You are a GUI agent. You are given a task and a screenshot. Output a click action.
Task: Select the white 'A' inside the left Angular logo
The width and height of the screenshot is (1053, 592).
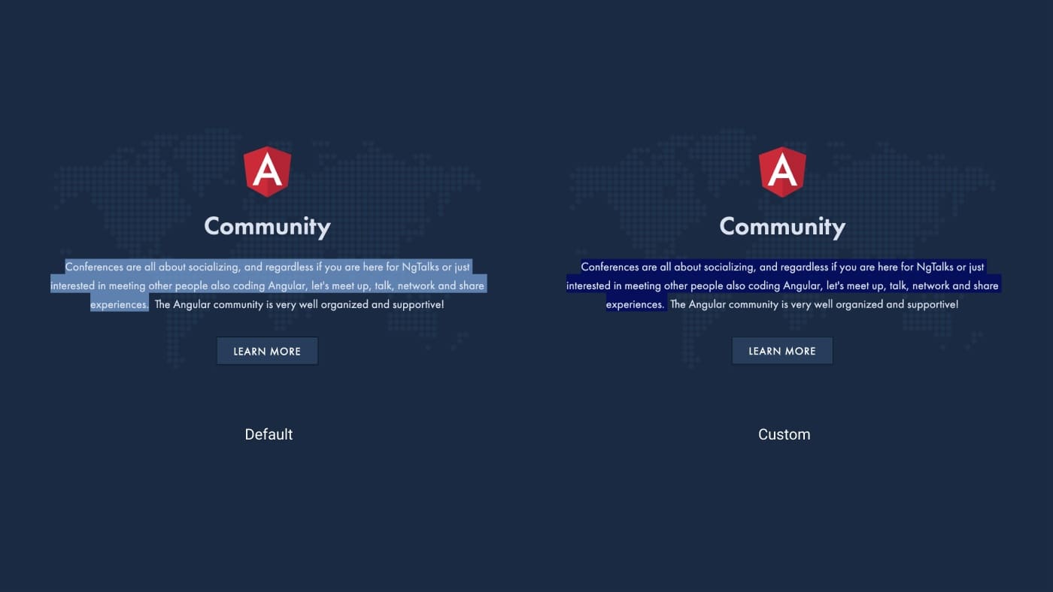pyautogui.click(x=267, y=173)
